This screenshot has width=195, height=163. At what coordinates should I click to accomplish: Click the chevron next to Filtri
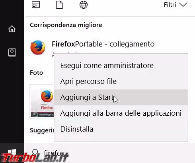click(x=183, y=5)
